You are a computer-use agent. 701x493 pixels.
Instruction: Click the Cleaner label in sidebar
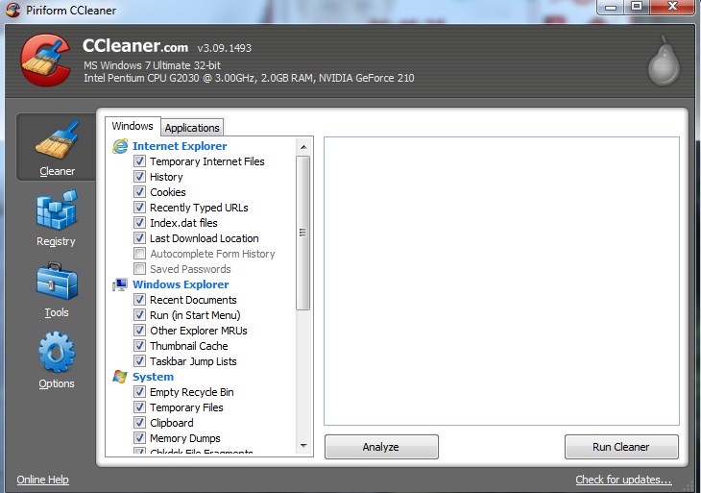(x=58, y=171)
